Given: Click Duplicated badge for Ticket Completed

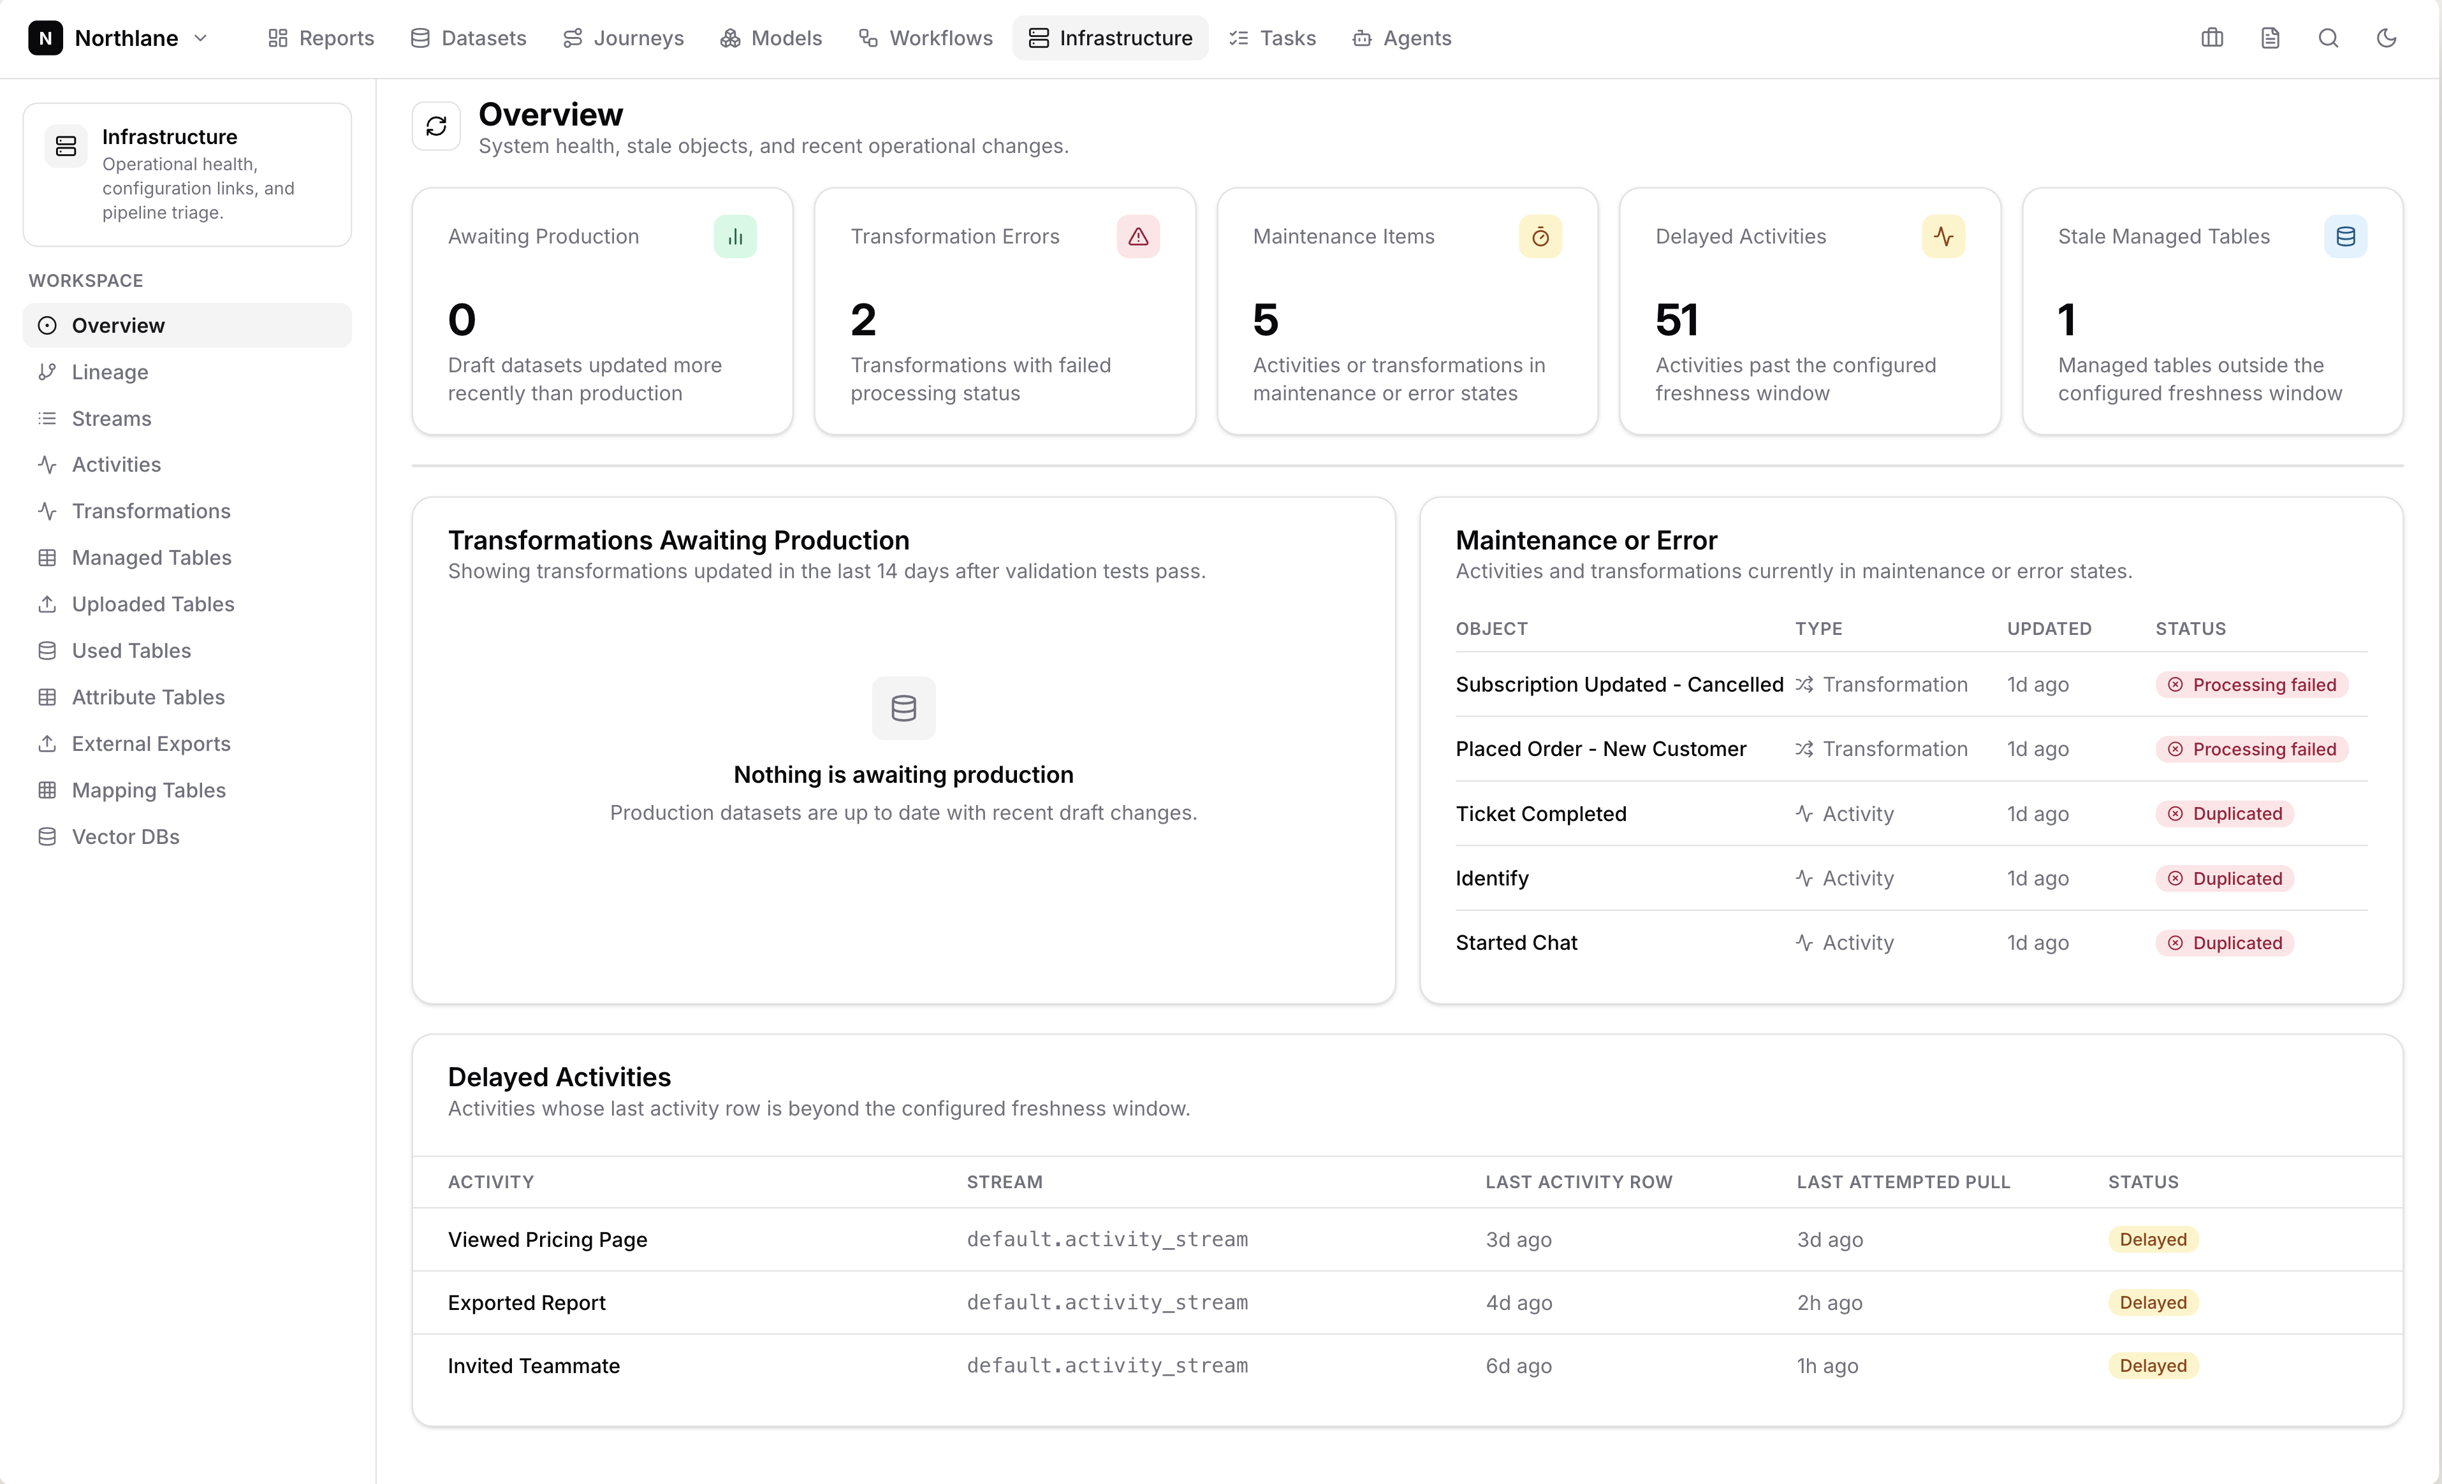Looking at the screenshot, I should (2225, 813).
